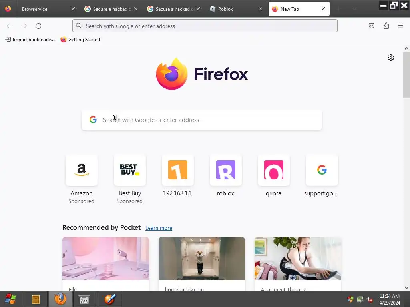The width and height of the screenshot is (410, 307).
Task: Open Import bookmarks from the bookmarks bar
Action: pyautogui.click(x=30, y=40)
